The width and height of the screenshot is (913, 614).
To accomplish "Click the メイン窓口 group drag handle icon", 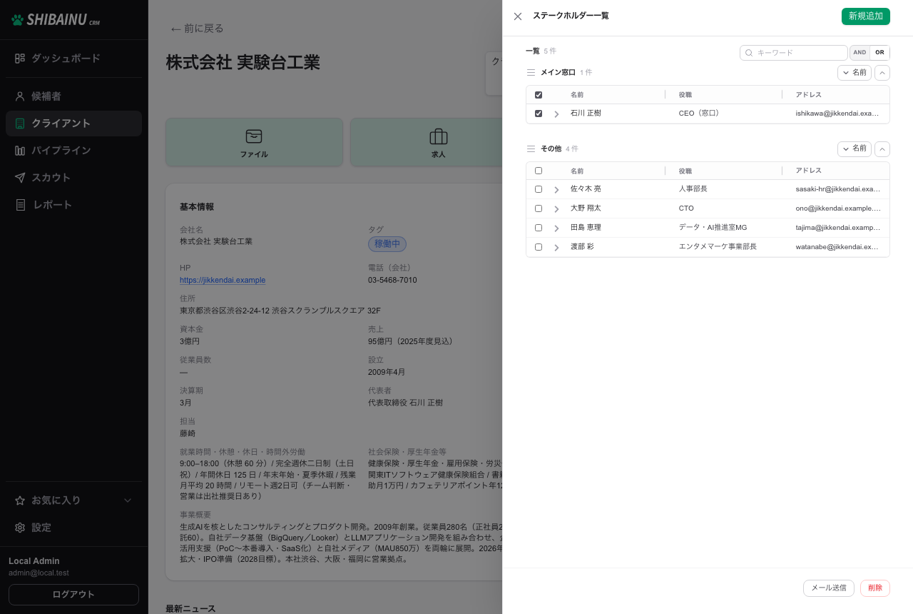I will (531, 73).
